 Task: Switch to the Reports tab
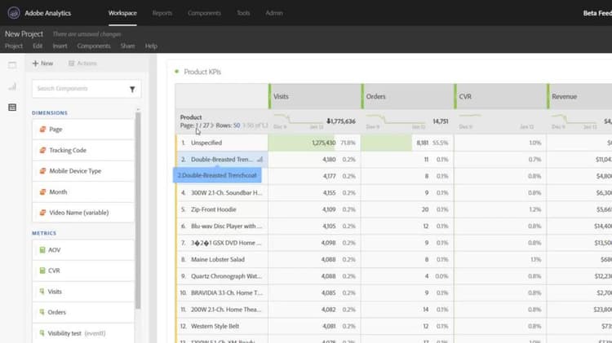(x=162, y=13)
